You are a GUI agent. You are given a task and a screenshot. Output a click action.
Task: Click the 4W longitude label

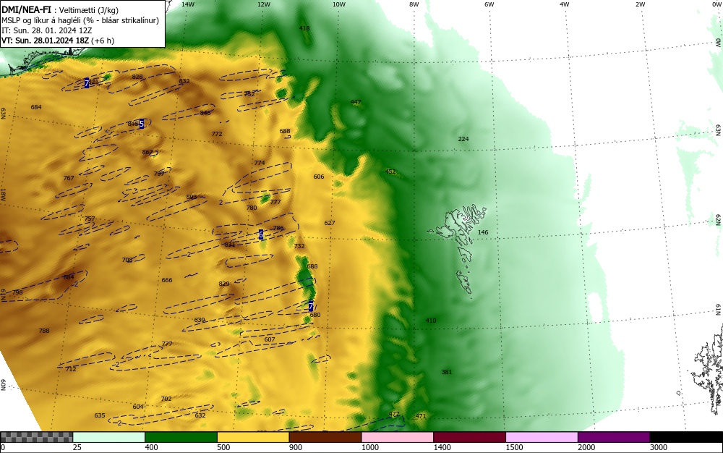565,4
